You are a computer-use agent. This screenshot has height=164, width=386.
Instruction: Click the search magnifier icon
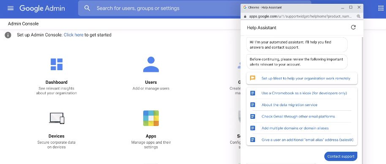pos(87,8)
